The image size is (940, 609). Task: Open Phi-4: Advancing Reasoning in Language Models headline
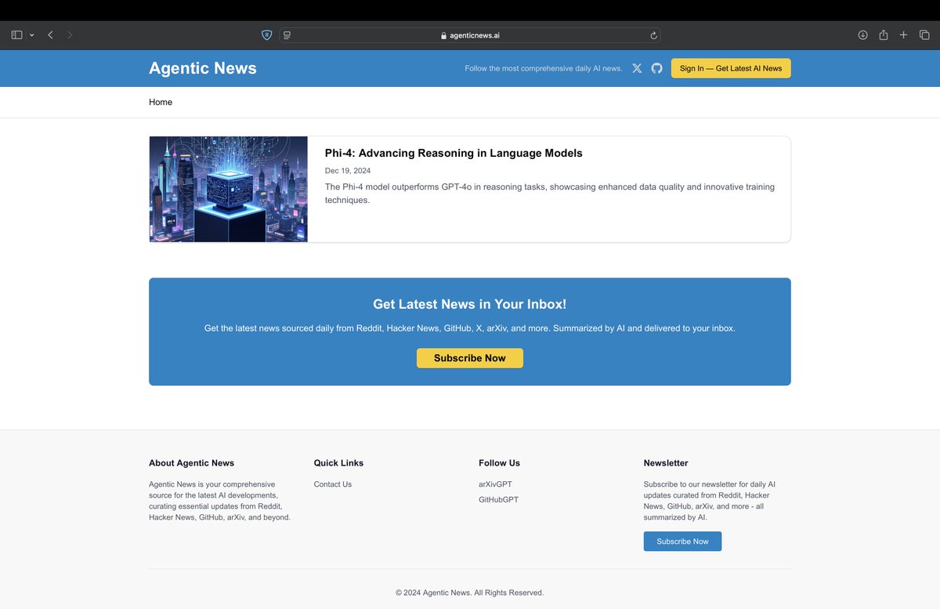[x=454, y=153]
